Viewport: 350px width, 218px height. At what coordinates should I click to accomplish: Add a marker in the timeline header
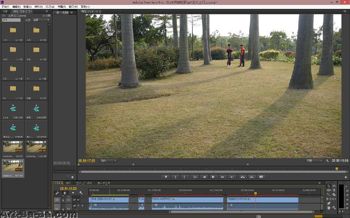point(73,193)
